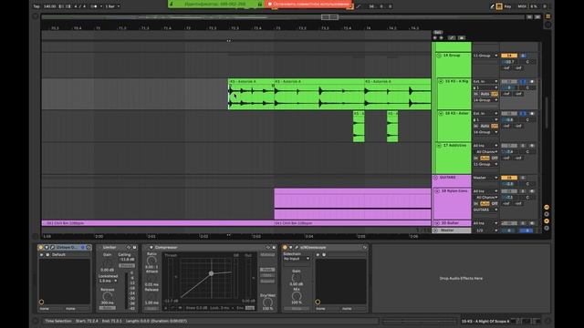Image resolution: width=584 pixels, height=328 pixels.
Task: Unfold the 17 Addictive track
Action: pos(439,146)
